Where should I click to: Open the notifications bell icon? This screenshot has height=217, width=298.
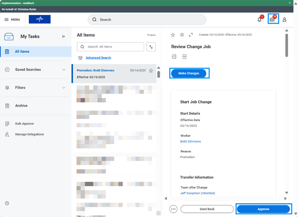click(x=259, y=20)
